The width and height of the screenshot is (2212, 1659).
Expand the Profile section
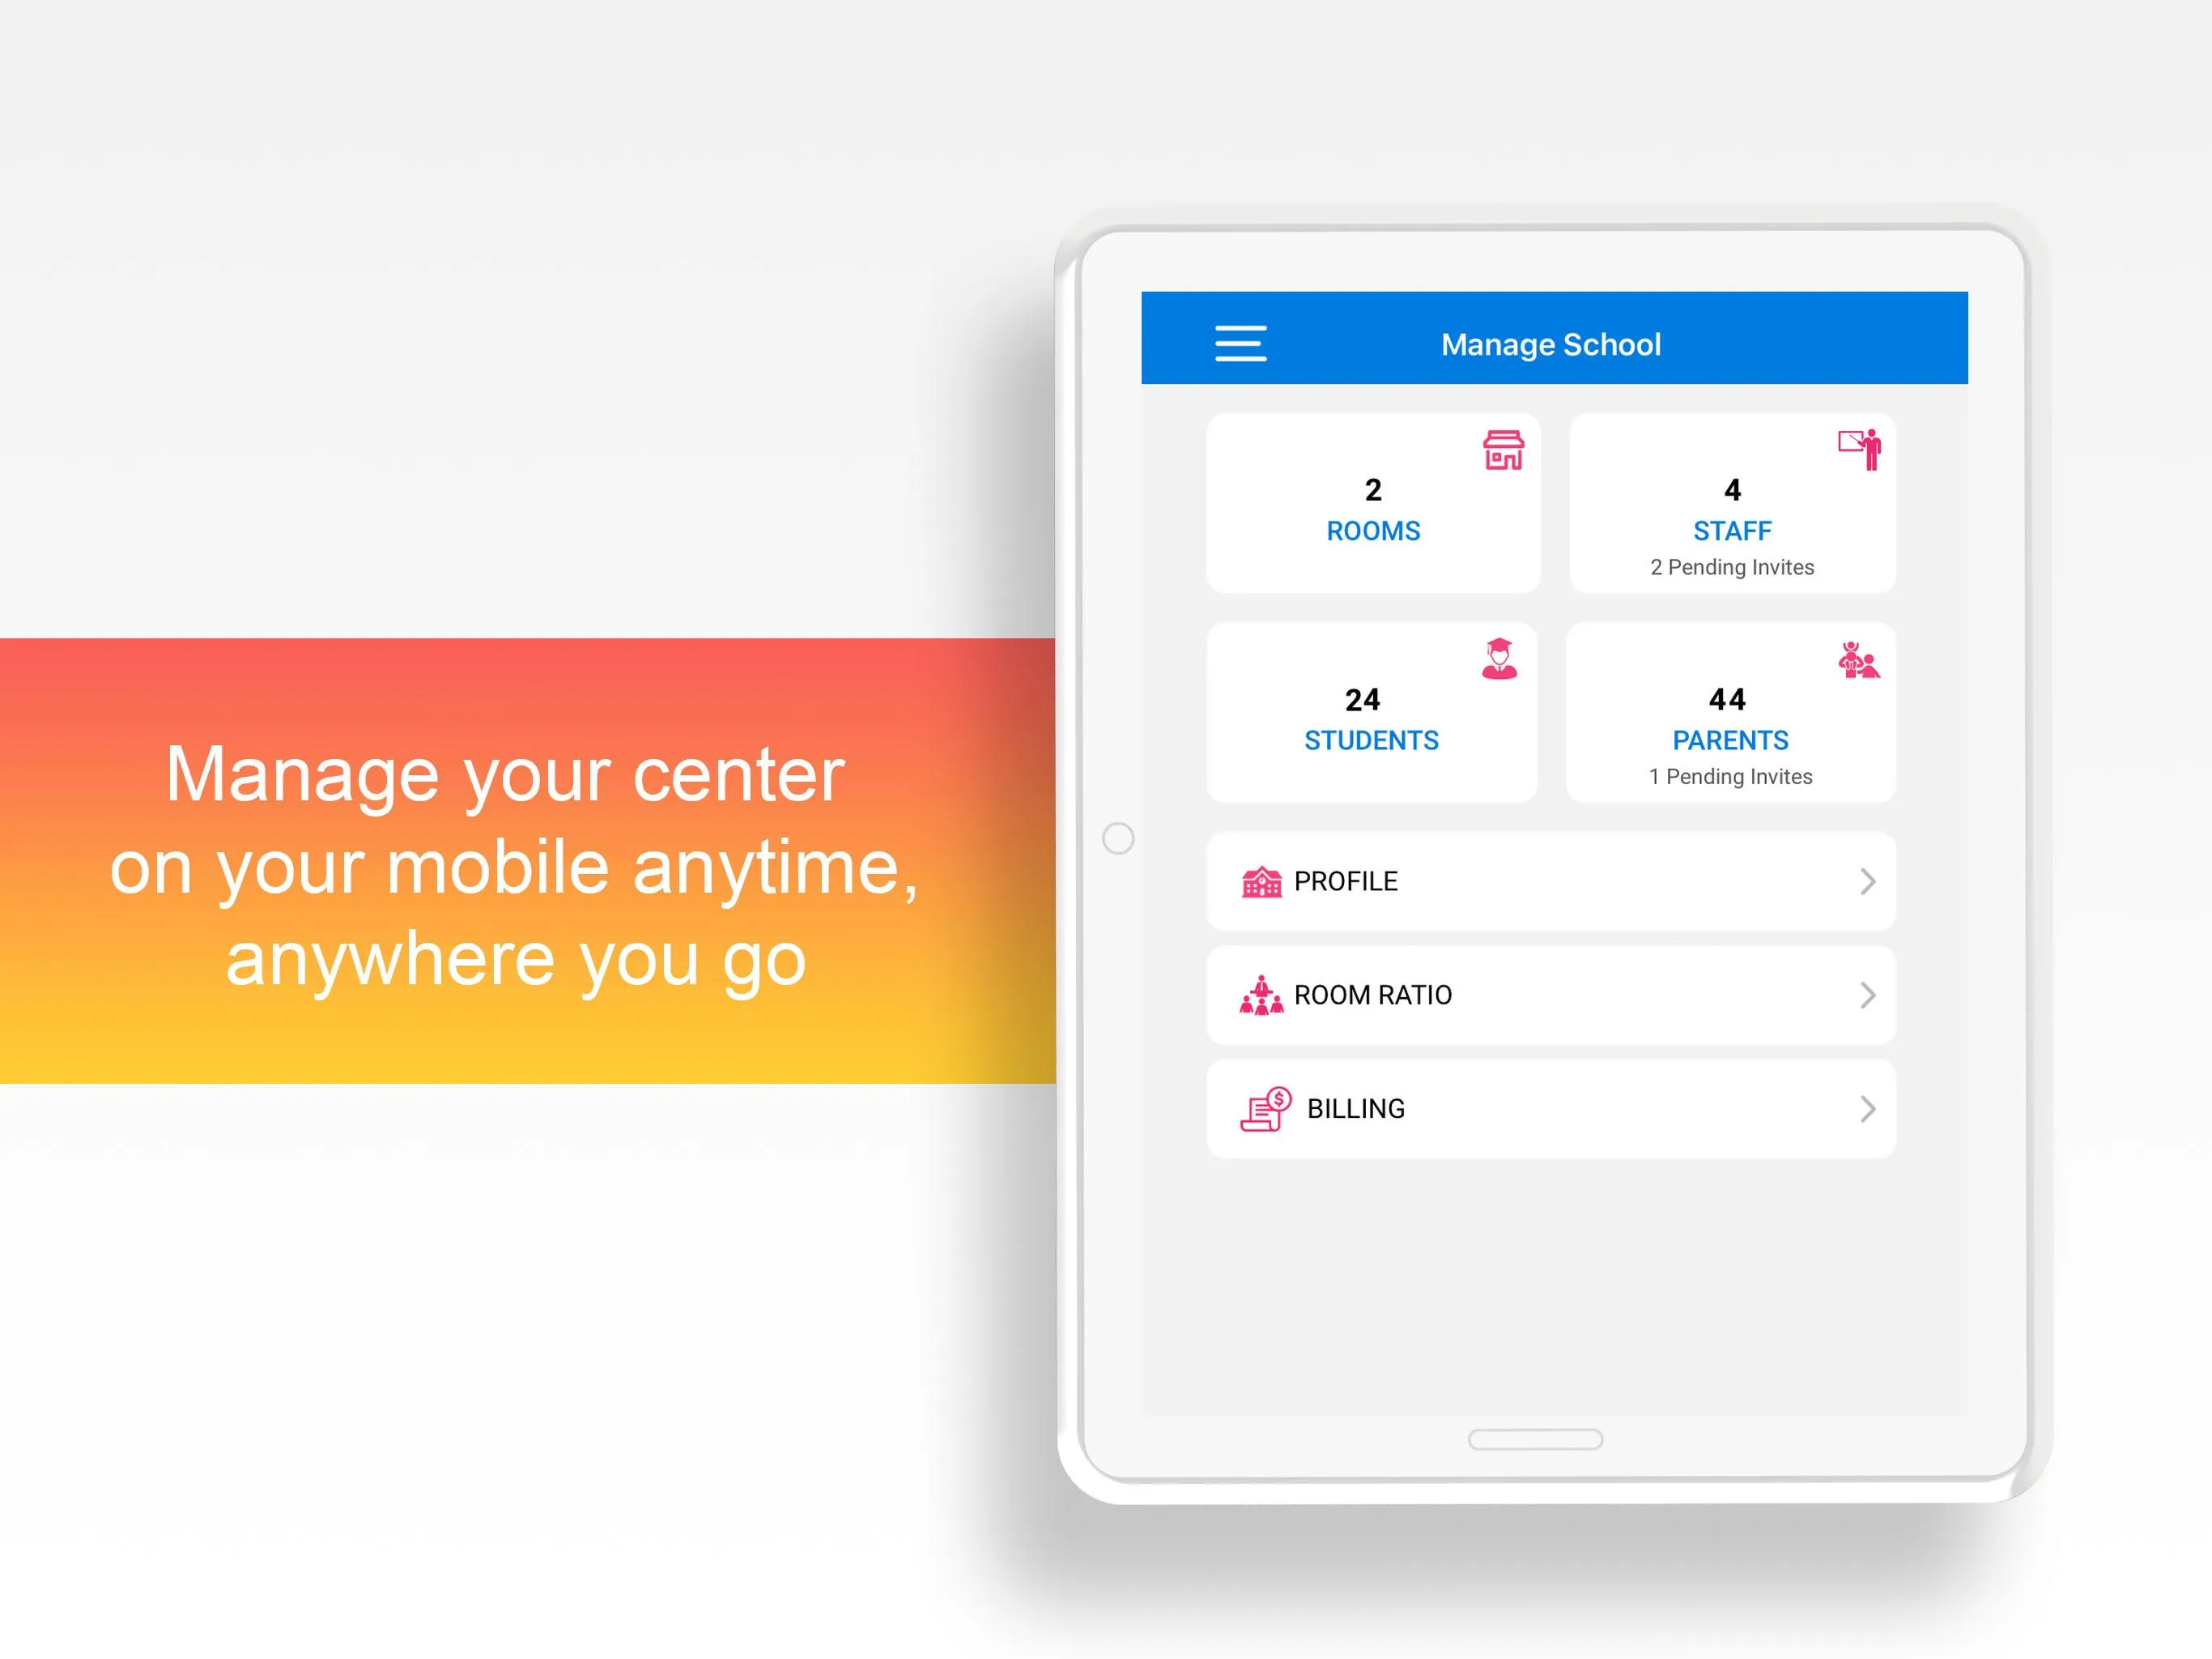coord(1548,880)
